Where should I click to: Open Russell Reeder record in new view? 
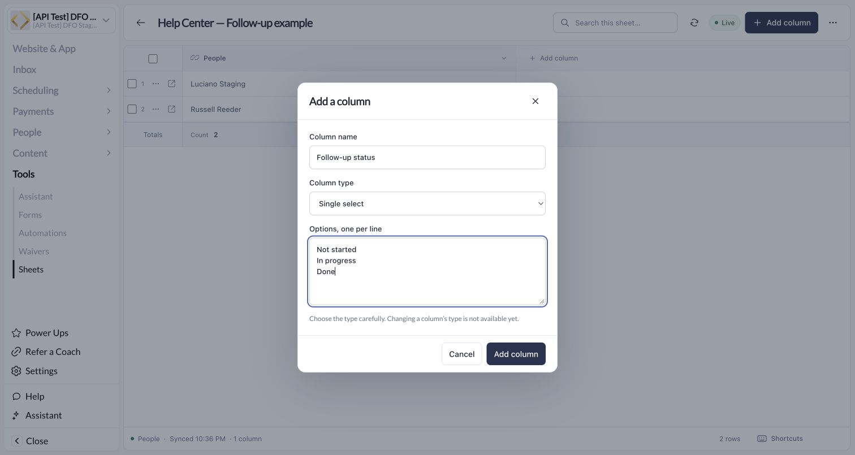[171, 109]
